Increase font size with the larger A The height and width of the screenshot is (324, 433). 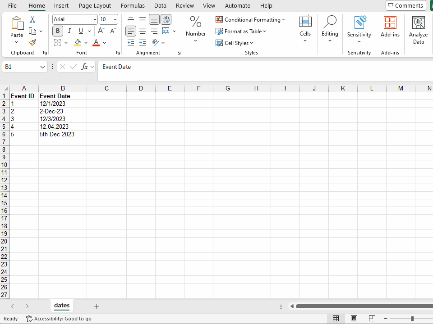pos(101,31)
